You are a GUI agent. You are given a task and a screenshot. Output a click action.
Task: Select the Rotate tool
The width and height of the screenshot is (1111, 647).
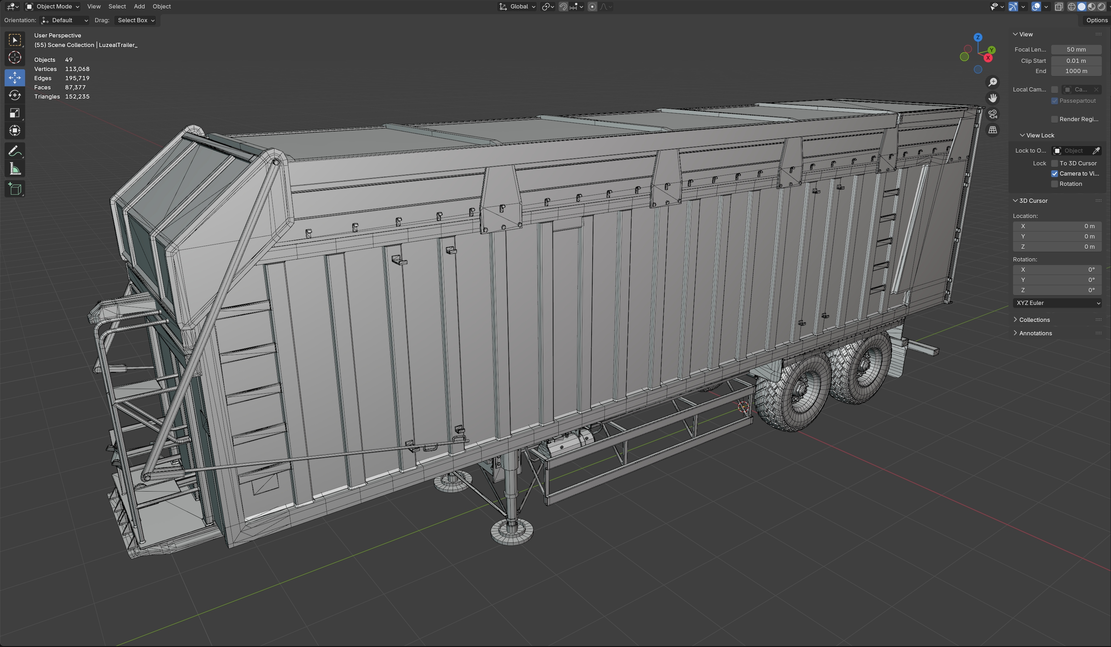click(14, 95)
